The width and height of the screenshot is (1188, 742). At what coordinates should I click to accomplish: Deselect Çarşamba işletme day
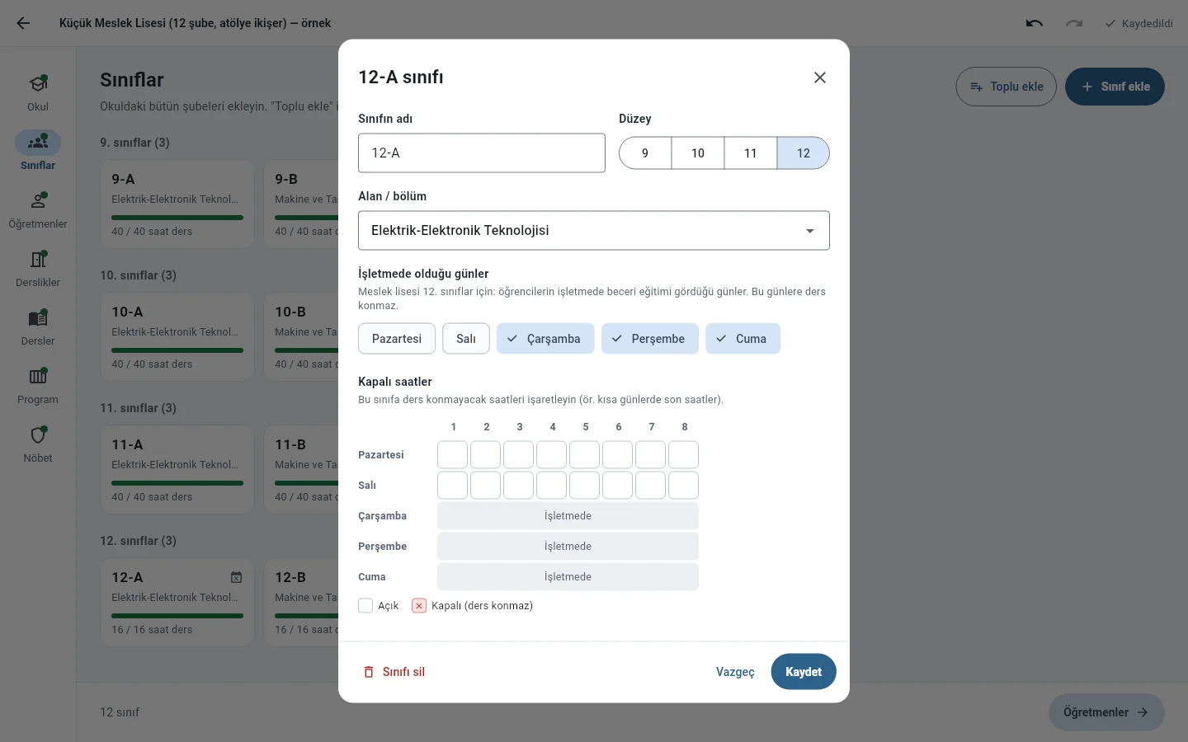[545, 339]
